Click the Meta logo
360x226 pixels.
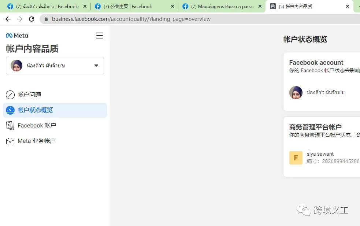[16, 35]
